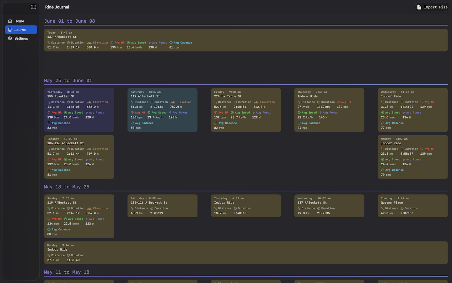Viewport: 452px width, 283px height.
Task: Open Settings in the sidebar
Action: coord(21,38)
